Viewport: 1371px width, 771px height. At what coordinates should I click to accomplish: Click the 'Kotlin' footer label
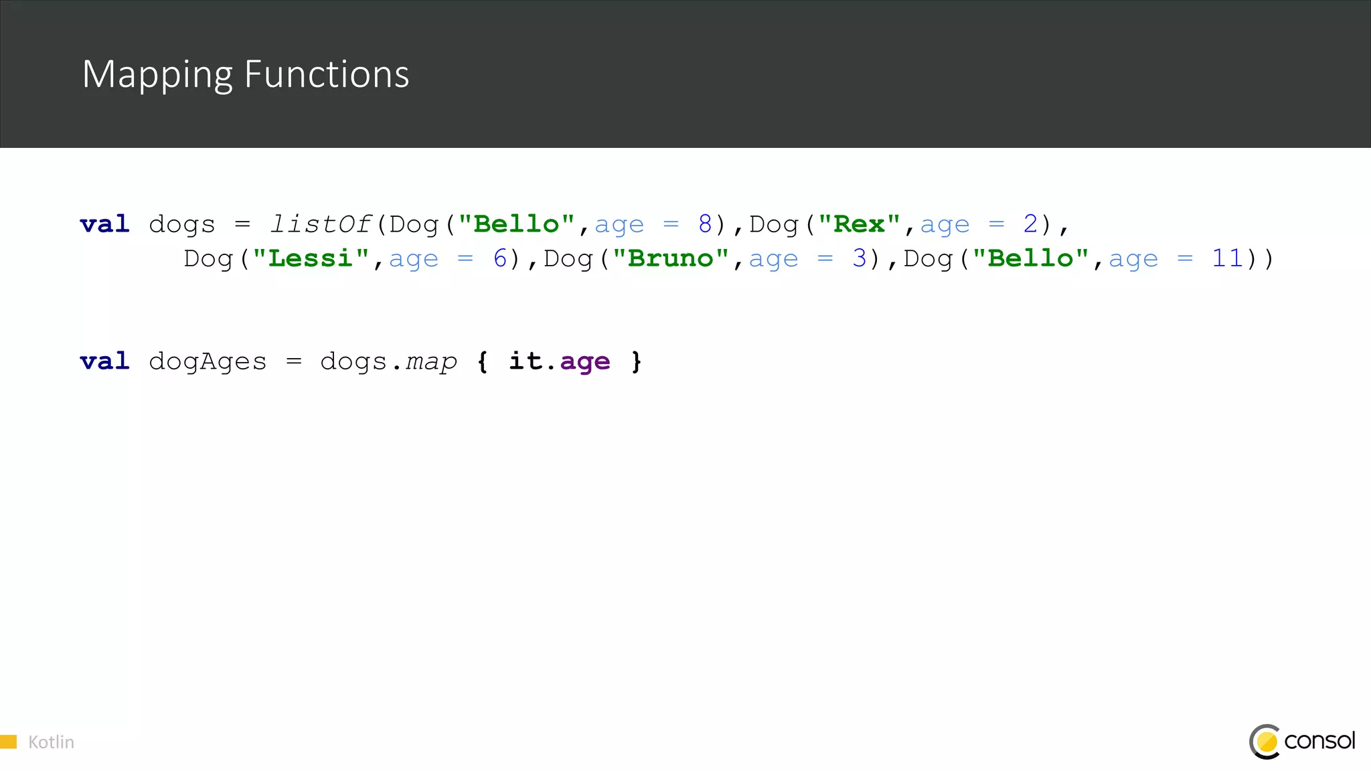51,742
